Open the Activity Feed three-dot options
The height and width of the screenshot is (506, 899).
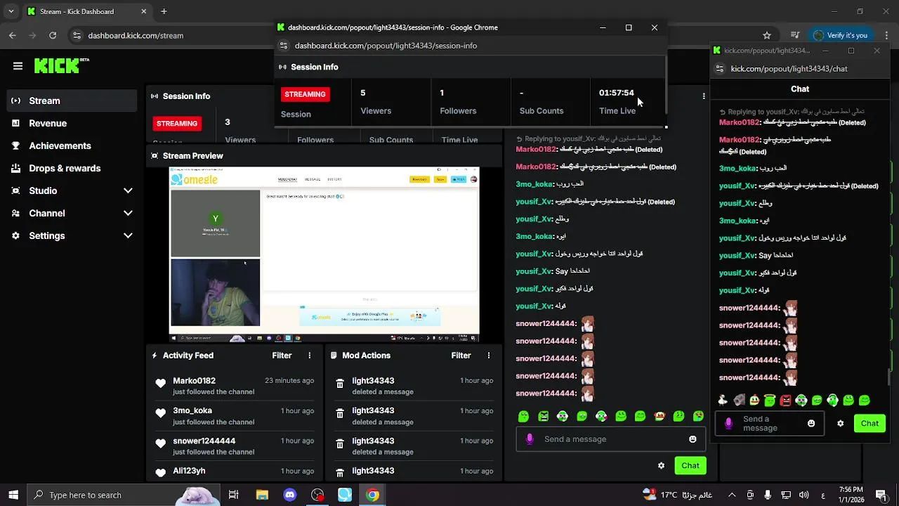(309, 356)
